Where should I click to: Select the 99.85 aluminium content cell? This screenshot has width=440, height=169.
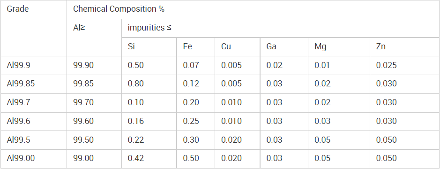pos(94,84)
